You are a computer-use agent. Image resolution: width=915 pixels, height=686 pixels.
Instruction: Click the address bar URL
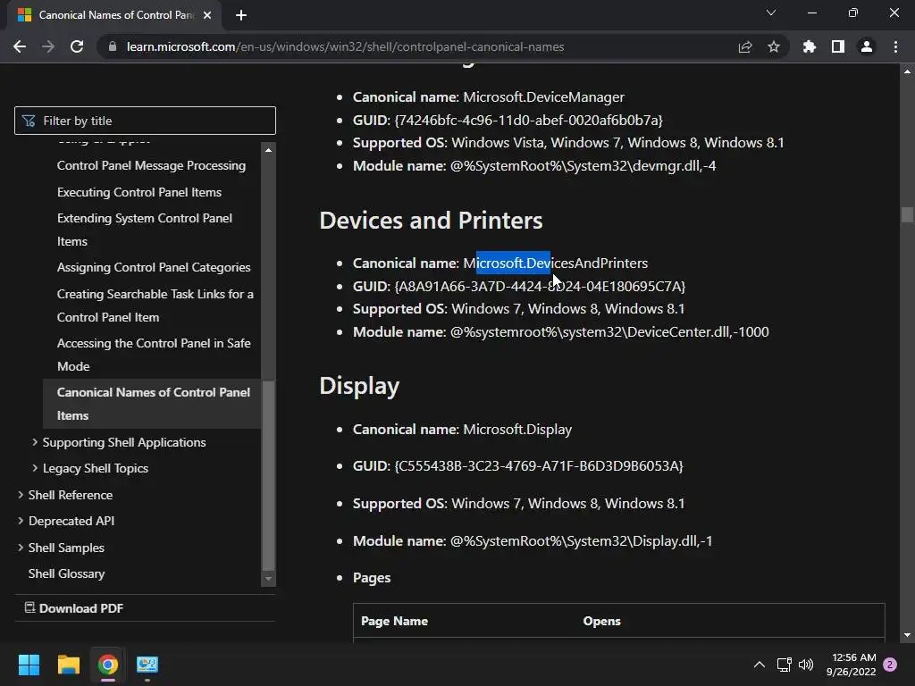point(346,46)
